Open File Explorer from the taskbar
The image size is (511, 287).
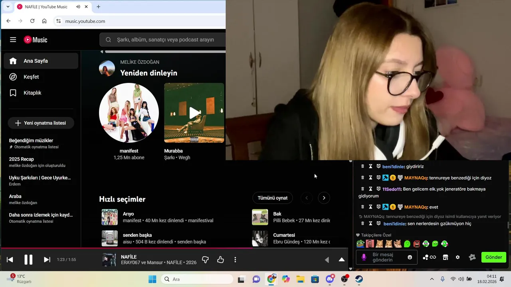coord(300,279)
